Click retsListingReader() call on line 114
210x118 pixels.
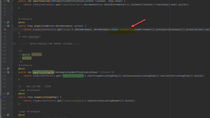pyautogui.click(x=111, y=101)
